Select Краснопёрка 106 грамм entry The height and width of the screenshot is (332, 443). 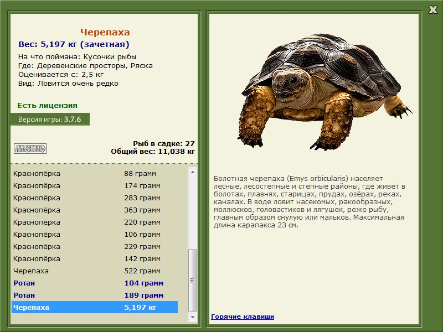pos(95,234)
